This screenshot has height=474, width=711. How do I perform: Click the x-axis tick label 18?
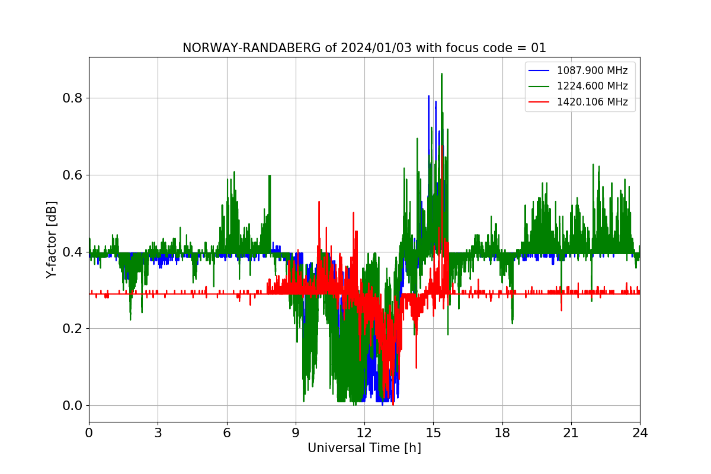point(502,433)
